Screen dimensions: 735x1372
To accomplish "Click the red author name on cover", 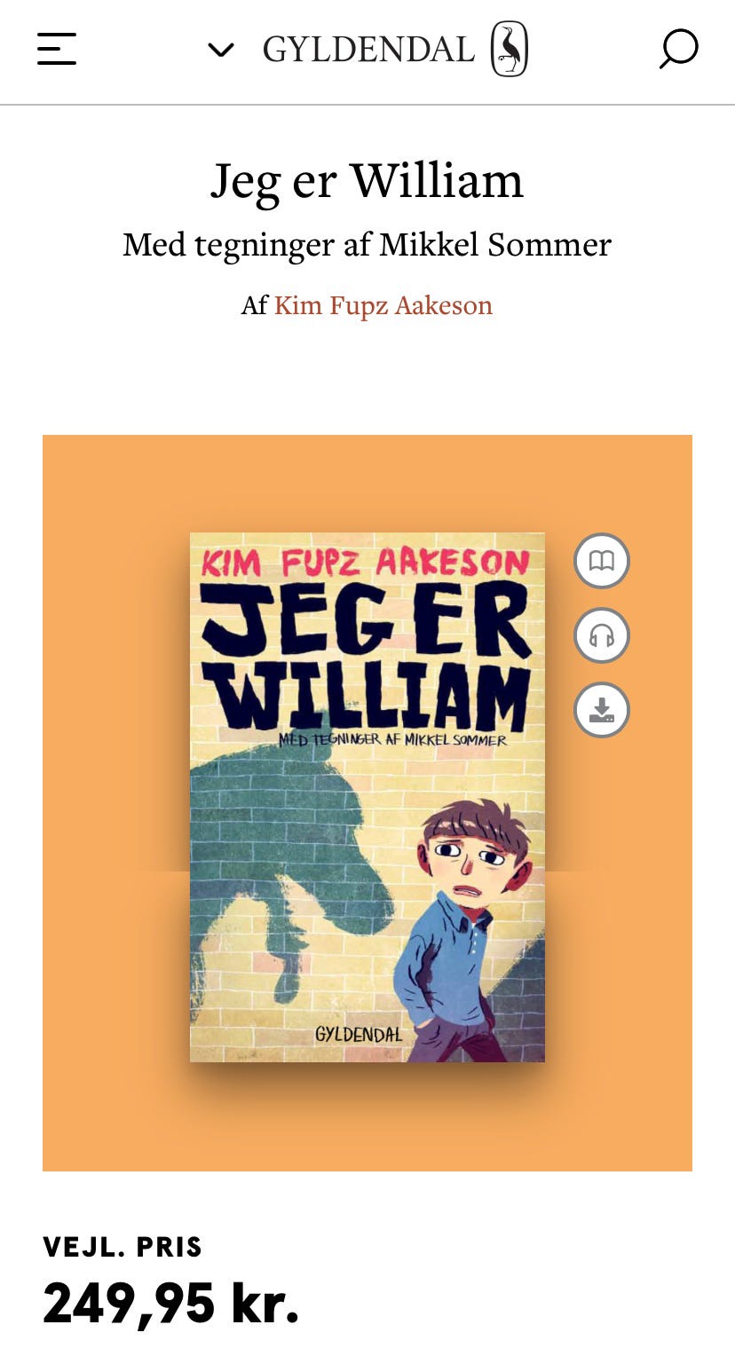I will (x=365, y=562).
